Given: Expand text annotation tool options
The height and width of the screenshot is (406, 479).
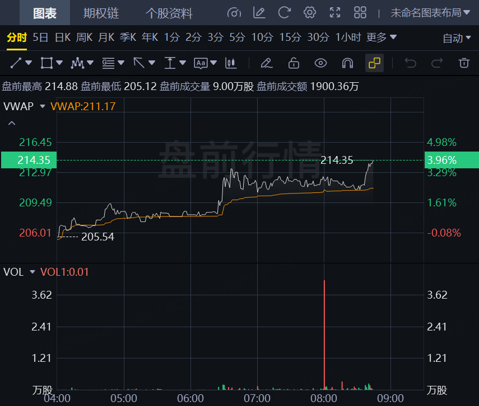Looking at the screenshot, I should (213, 63).
